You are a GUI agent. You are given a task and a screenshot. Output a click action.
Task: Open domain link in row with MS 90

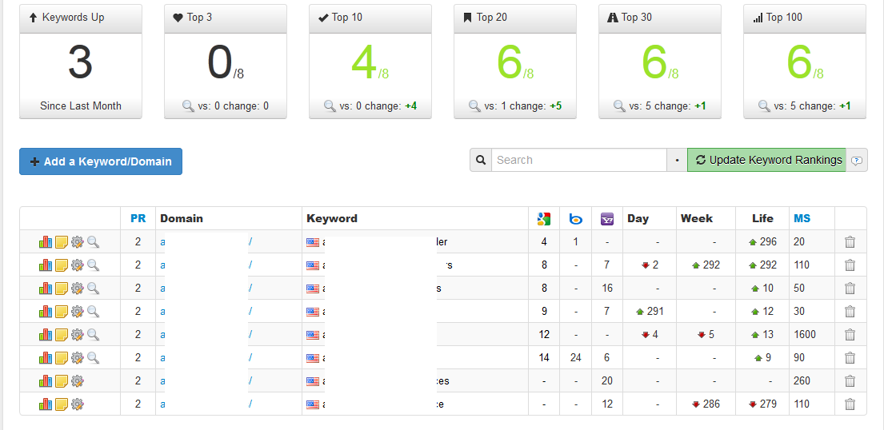[206, 357]
